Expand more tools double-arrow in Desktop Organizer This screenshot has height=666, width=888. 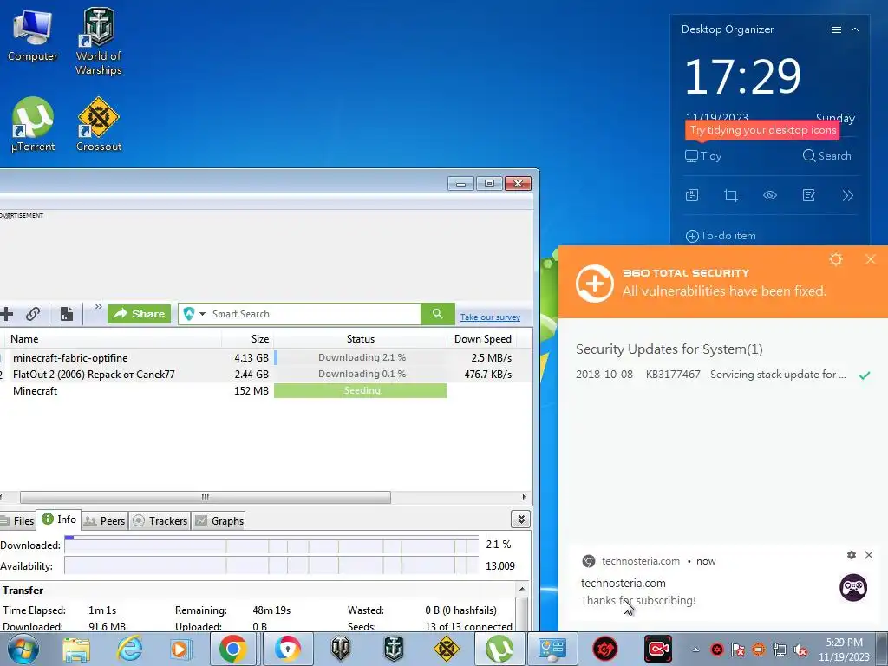click(x=848, y=195)
